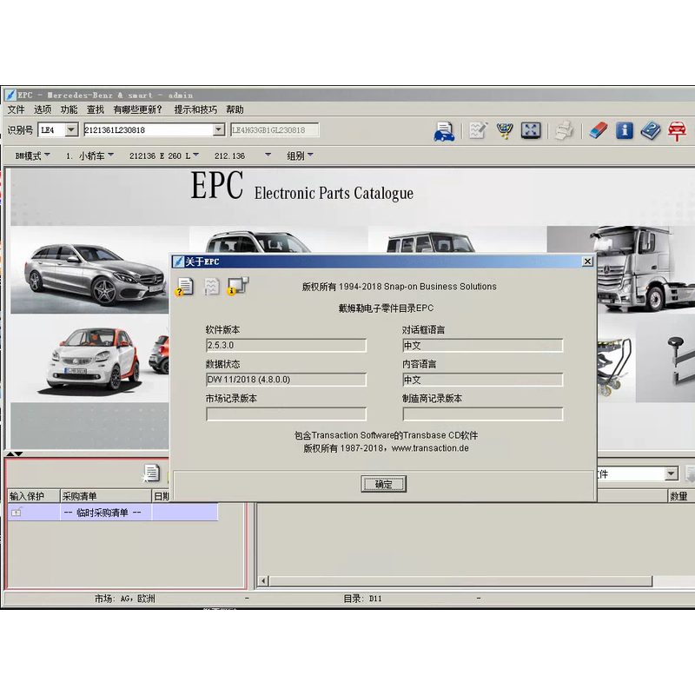This screenshot has height=695, width=695.
Task: Click the 输入保护 column header
Action: tap(34, 496)
